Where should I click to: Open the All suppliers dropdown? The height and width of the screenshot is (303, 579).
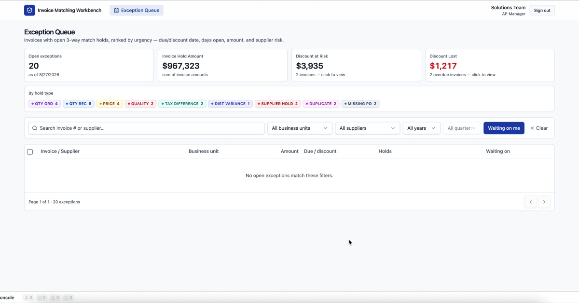pyautogui.click(x=367, y=128)
